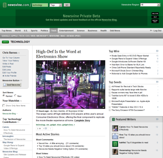Click the key icon next to Log Out
This screenshot has width=163, height=158.
[151, 31]
